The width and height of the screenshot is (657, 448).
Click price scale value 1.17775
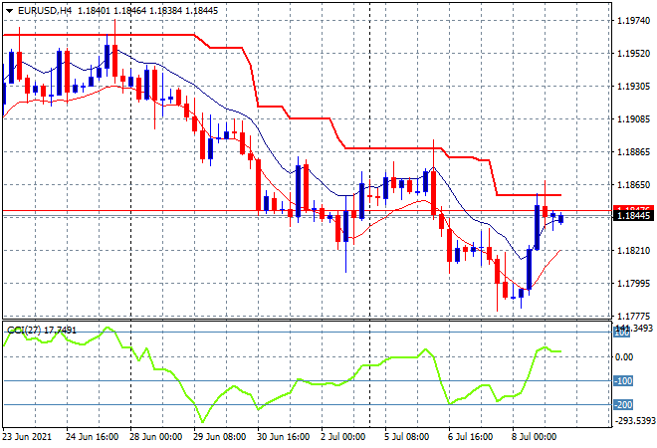tap(634, 317)
